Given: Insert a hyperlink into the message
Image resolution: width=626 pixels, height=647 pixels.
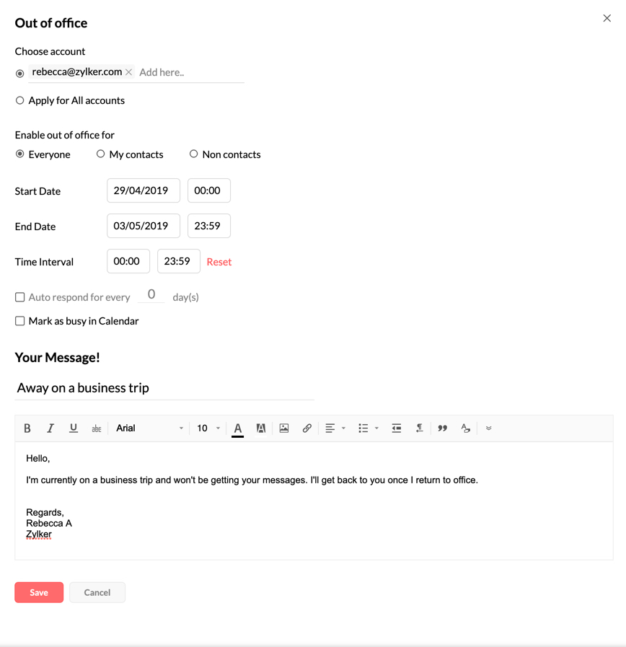Looking at the screenshot, I should point(307,428).
